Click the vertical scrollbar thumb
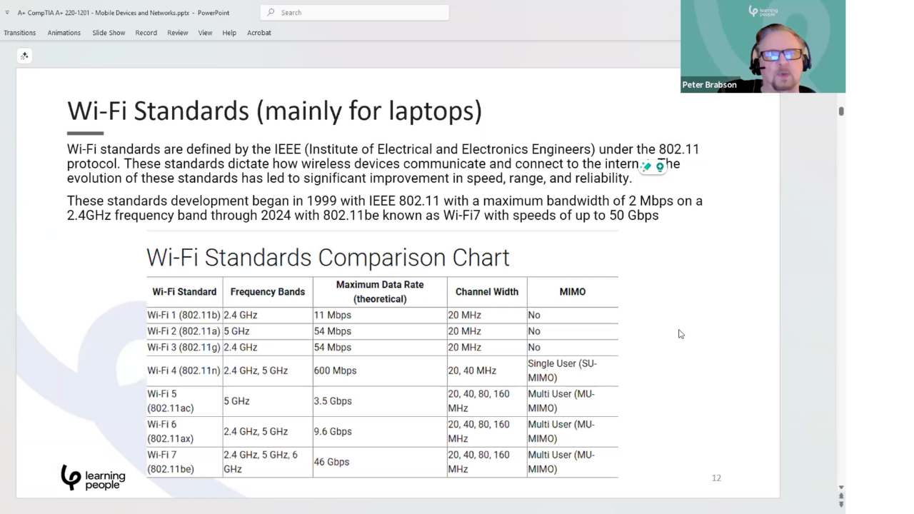The image size is (914, 514). point(841,111)
